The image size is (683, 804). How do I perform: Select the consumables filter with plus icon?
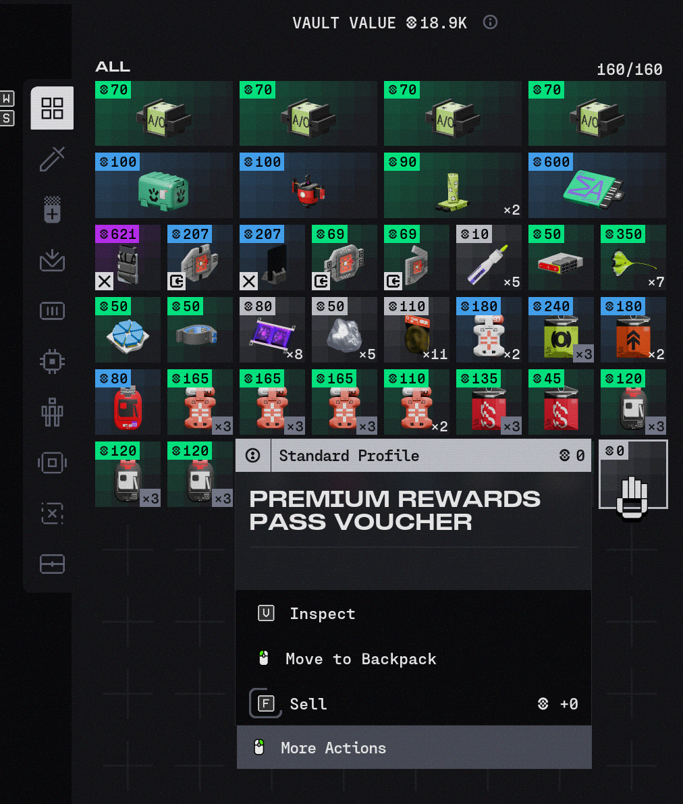click(x=52, y=209)
